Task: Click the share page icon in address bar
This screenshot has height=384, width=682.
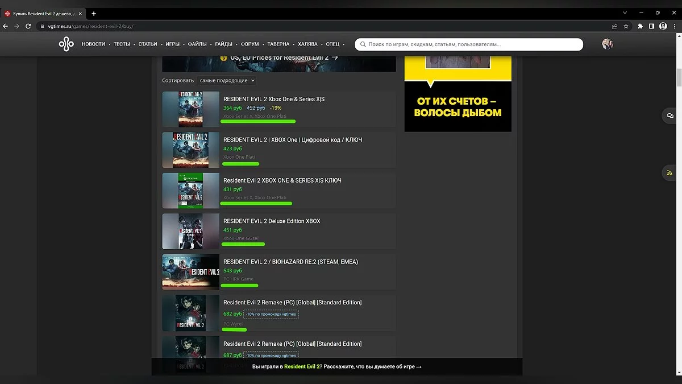Action: click(x=614, y=26)
